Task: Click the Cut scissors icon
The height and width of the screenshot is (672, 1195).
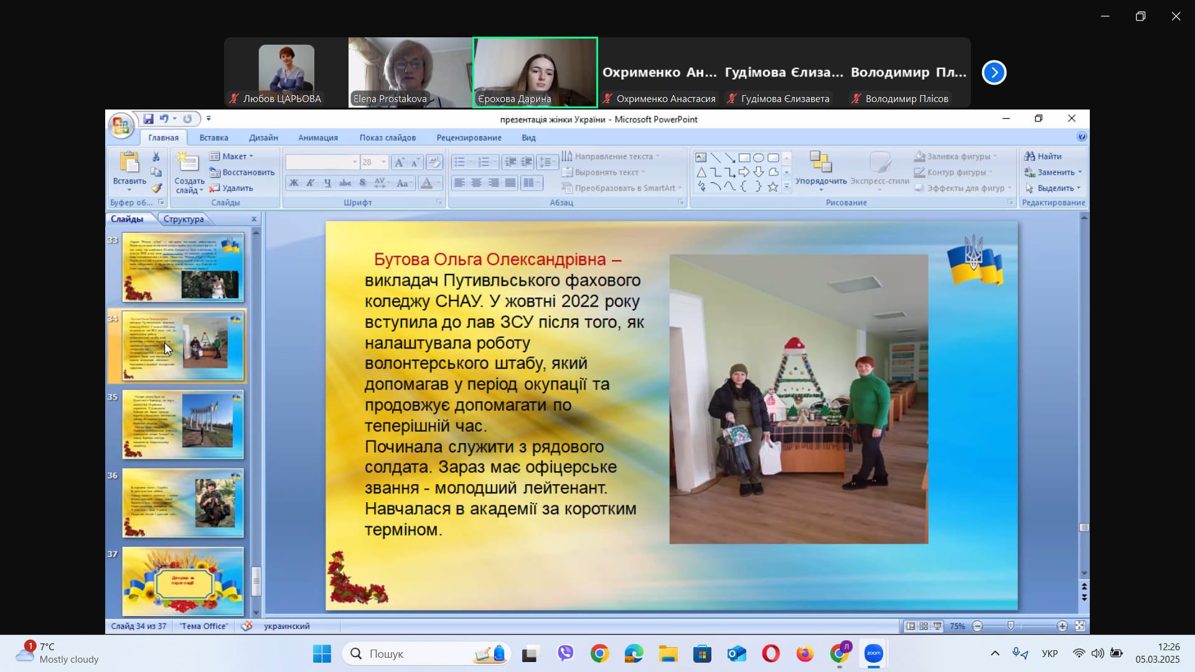Action: (156, 156)
